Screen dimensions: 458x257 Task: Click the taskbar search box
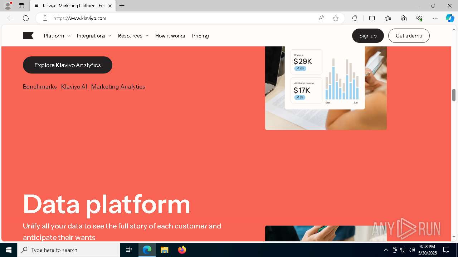coord(69,250)
